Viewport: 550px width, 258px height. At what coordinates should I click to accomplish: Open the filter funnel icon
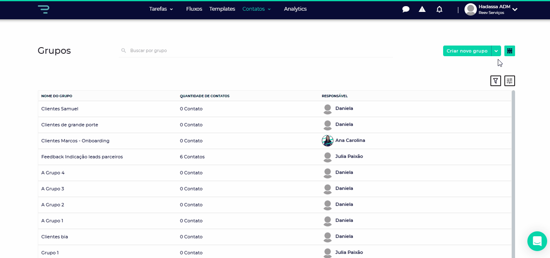click(x=496, y=81)
